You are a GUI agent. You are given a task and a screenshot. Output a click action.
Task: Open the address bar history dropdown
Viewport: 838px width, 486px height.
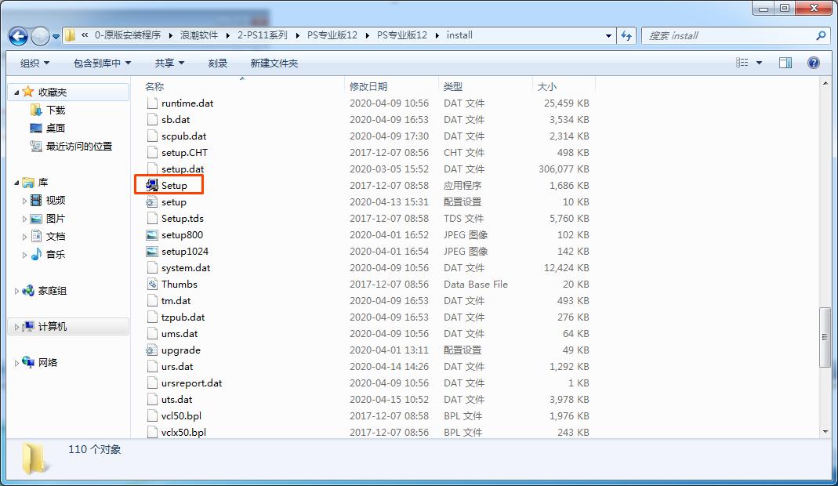coord(608,36)
